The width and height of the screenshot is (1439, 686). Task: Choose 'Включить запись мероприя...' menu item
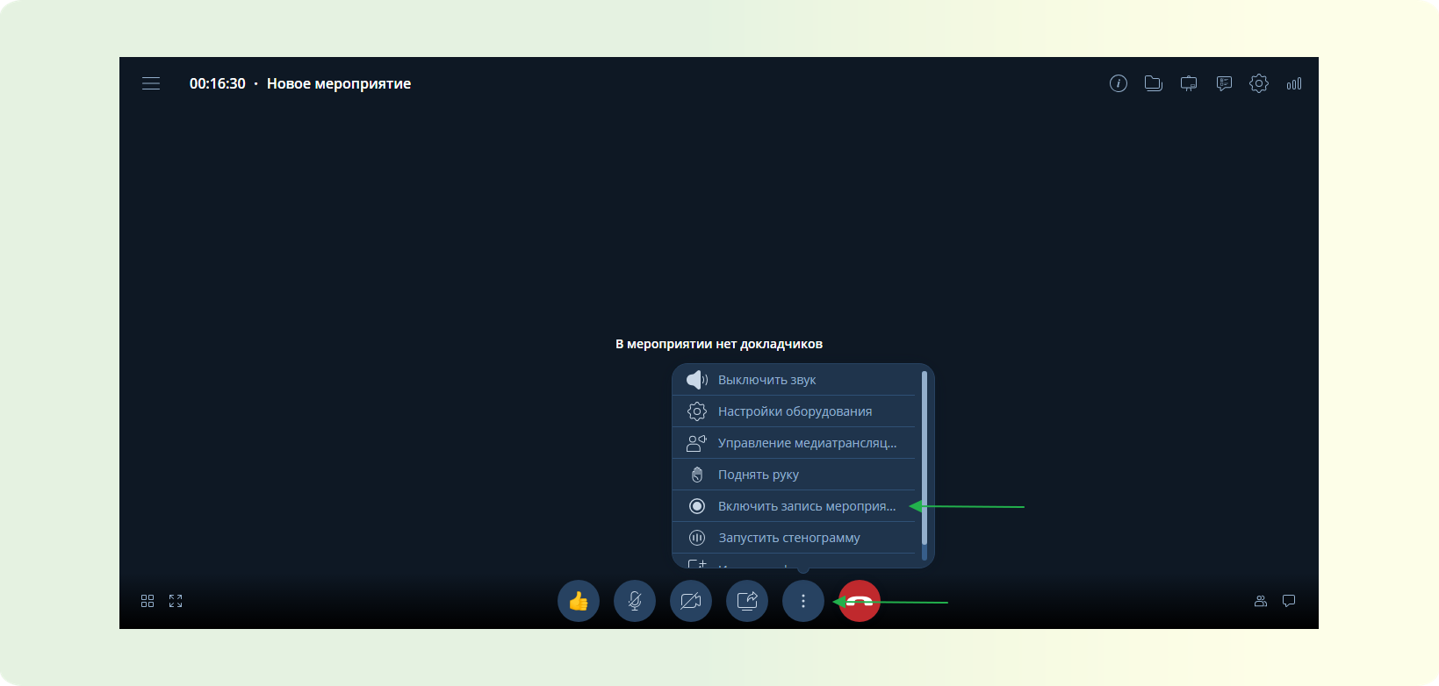(806, 506)
